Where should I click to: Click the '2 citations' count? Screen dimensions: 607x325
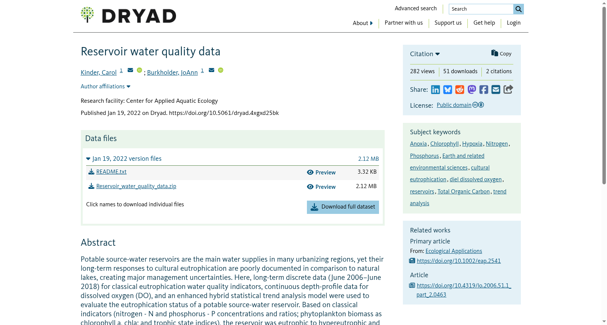pyautogui.click(x=499, y=71)
